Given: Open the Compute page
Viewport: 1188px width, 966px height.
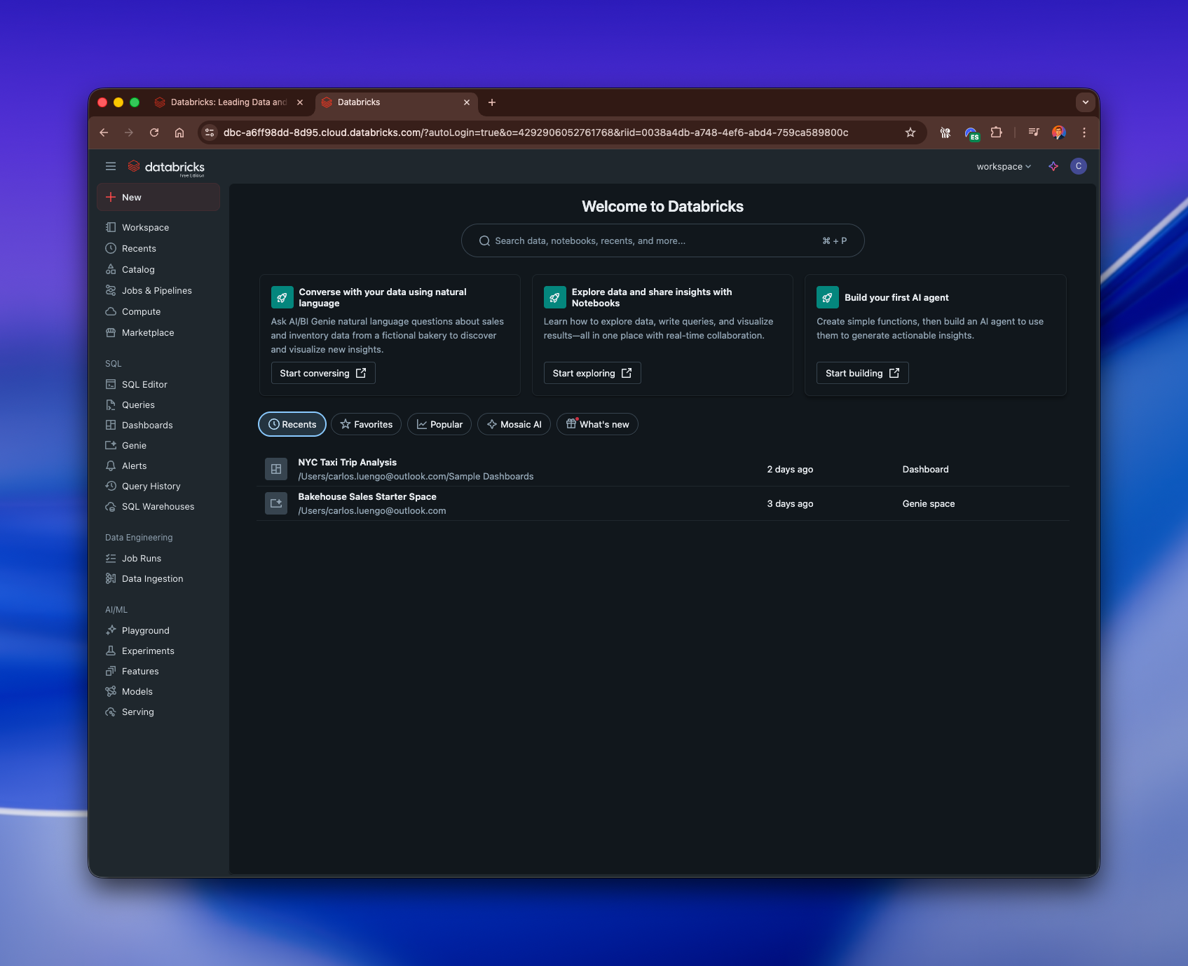Looking at the screenshot, I should (x=142, y=311).
